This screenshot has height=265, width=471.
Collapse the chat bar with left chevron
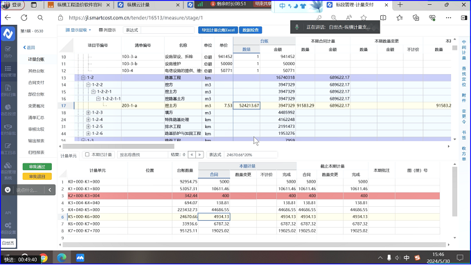[x=50, y=190]
